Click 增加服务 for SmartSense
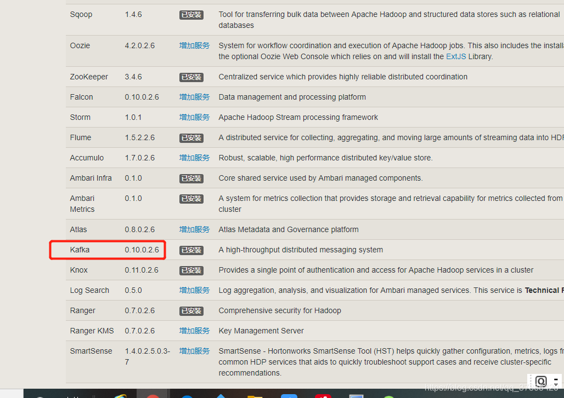 click(x=194, y=351)
